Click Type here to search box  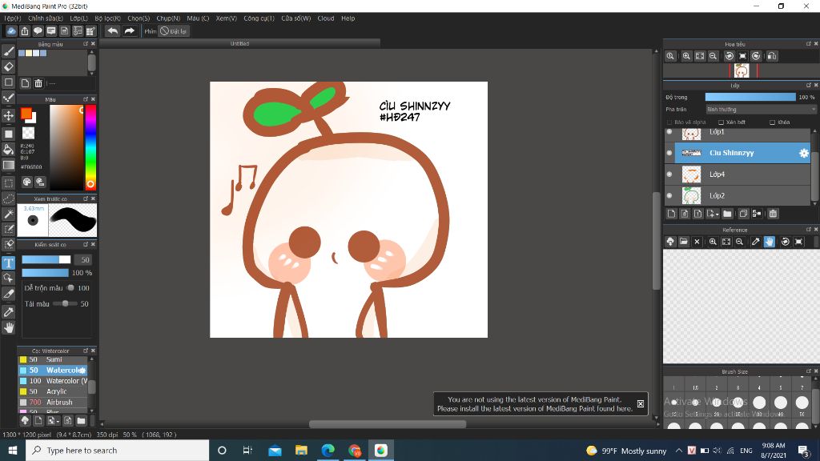(x=117, y=451)
